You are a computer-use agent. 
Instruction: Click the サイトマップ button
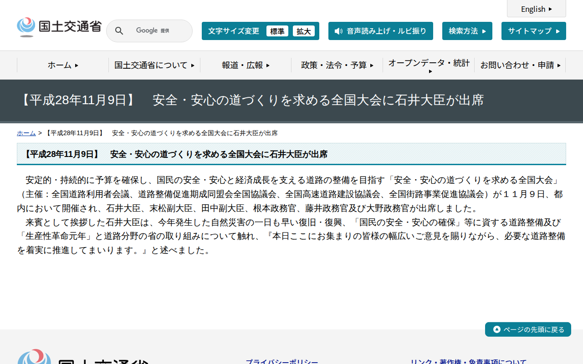point(533,30)
